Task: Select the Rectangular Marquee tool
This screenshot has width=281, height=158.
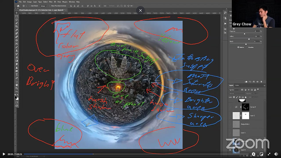Action: (x=17, y=16)
